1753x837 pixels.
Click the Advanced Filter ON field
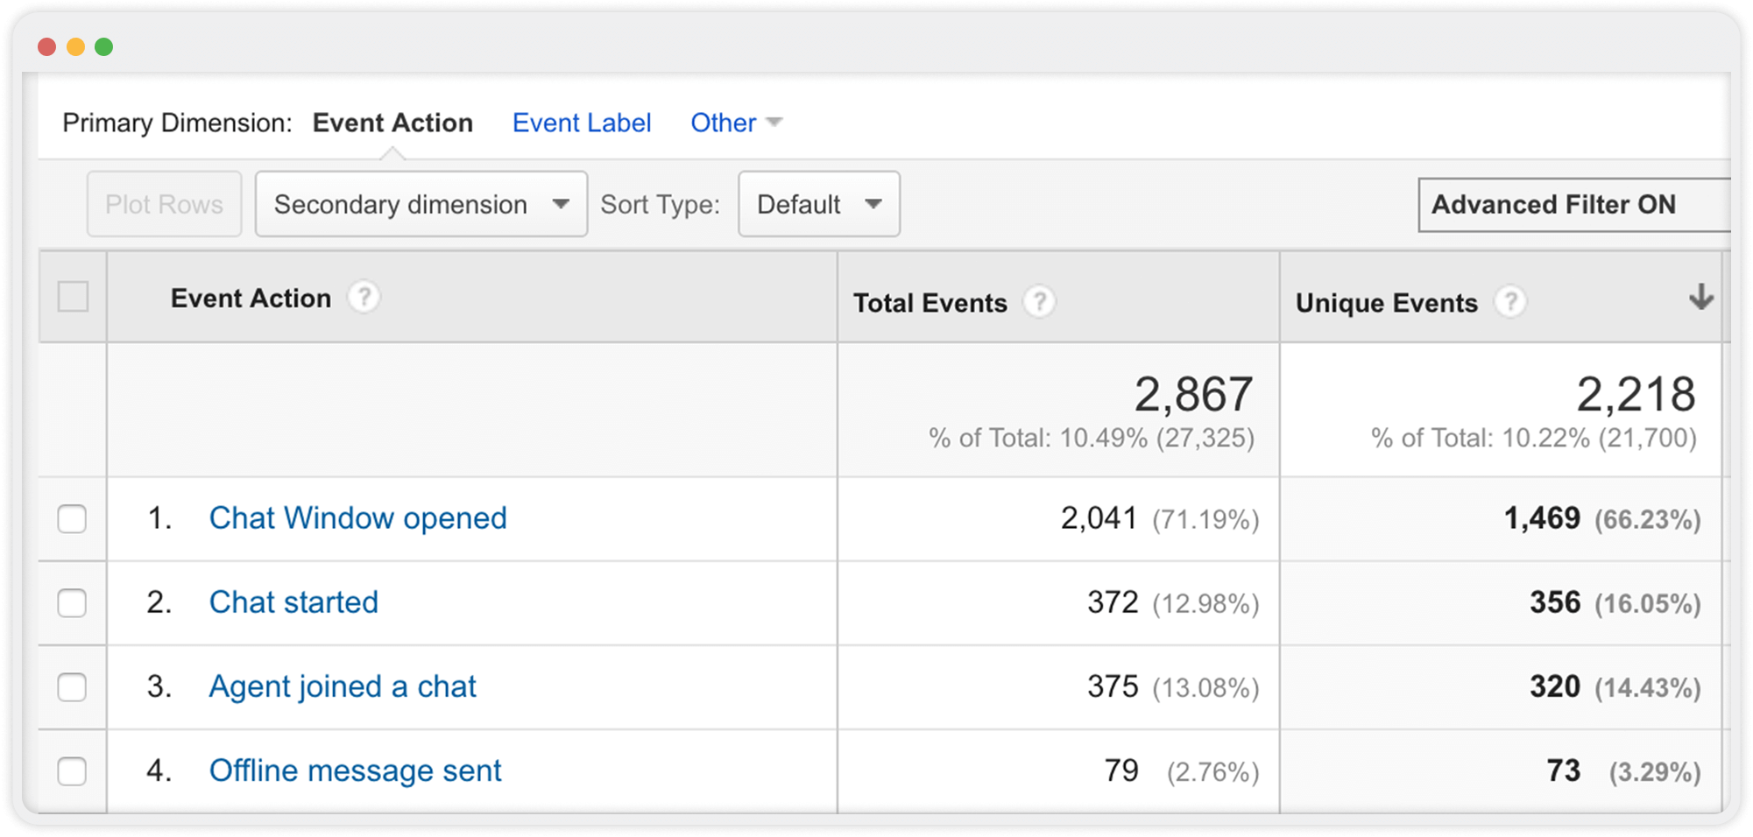(x=1573, y=205)
